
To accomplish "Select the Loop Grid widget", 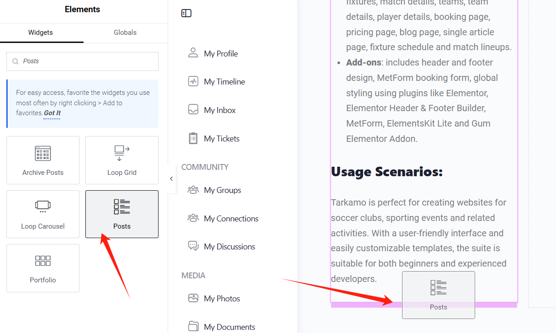I will click(x=121, y=160).
